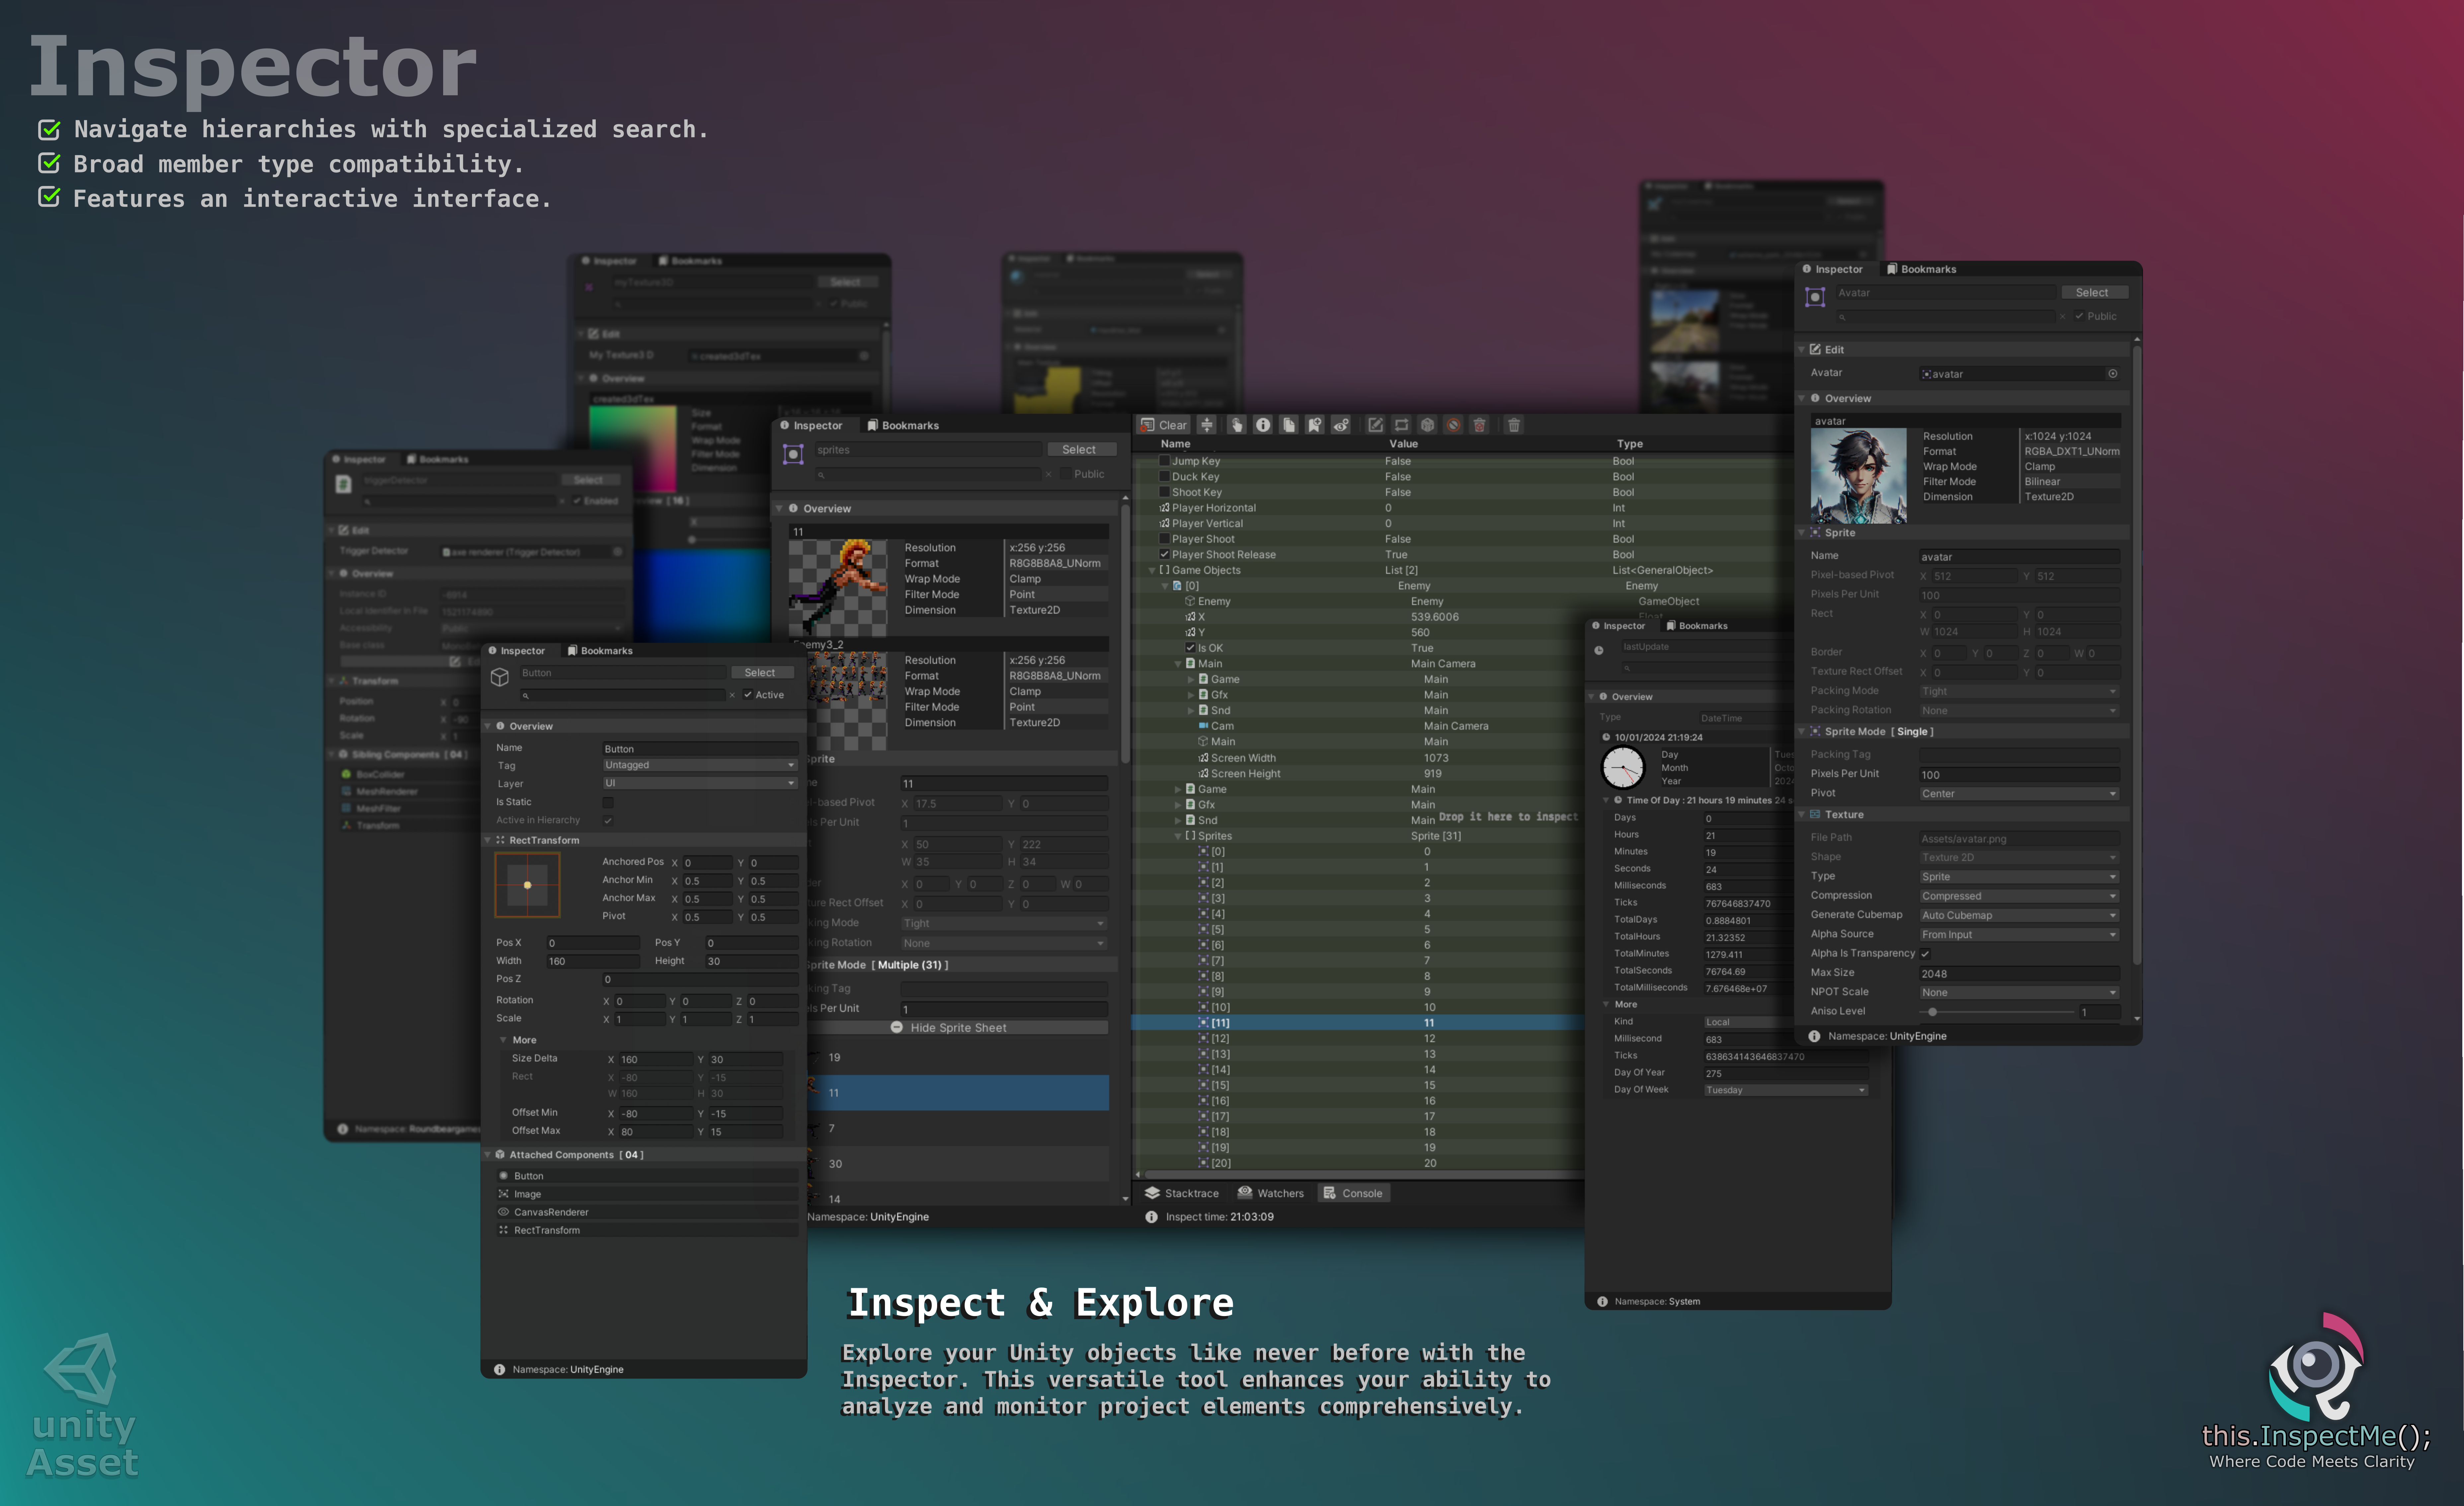Image resolution: width=2464 pixels, height=1506 pixels.
Task: Click the sprite type icon beside Avatar name field
Action: (x=1815, y=297)
